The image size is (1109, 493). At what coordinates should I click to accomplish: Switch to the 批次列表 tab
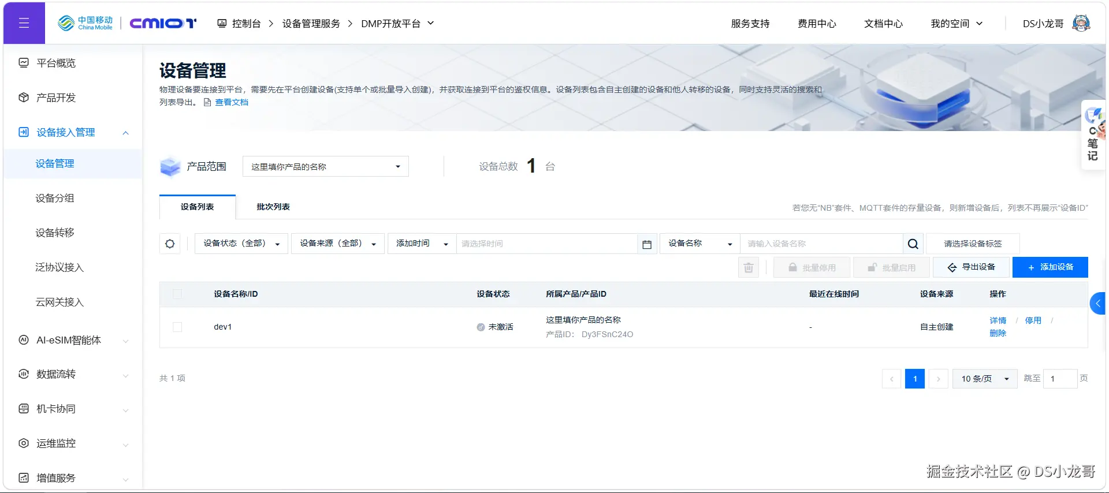(x=273, y=207)
